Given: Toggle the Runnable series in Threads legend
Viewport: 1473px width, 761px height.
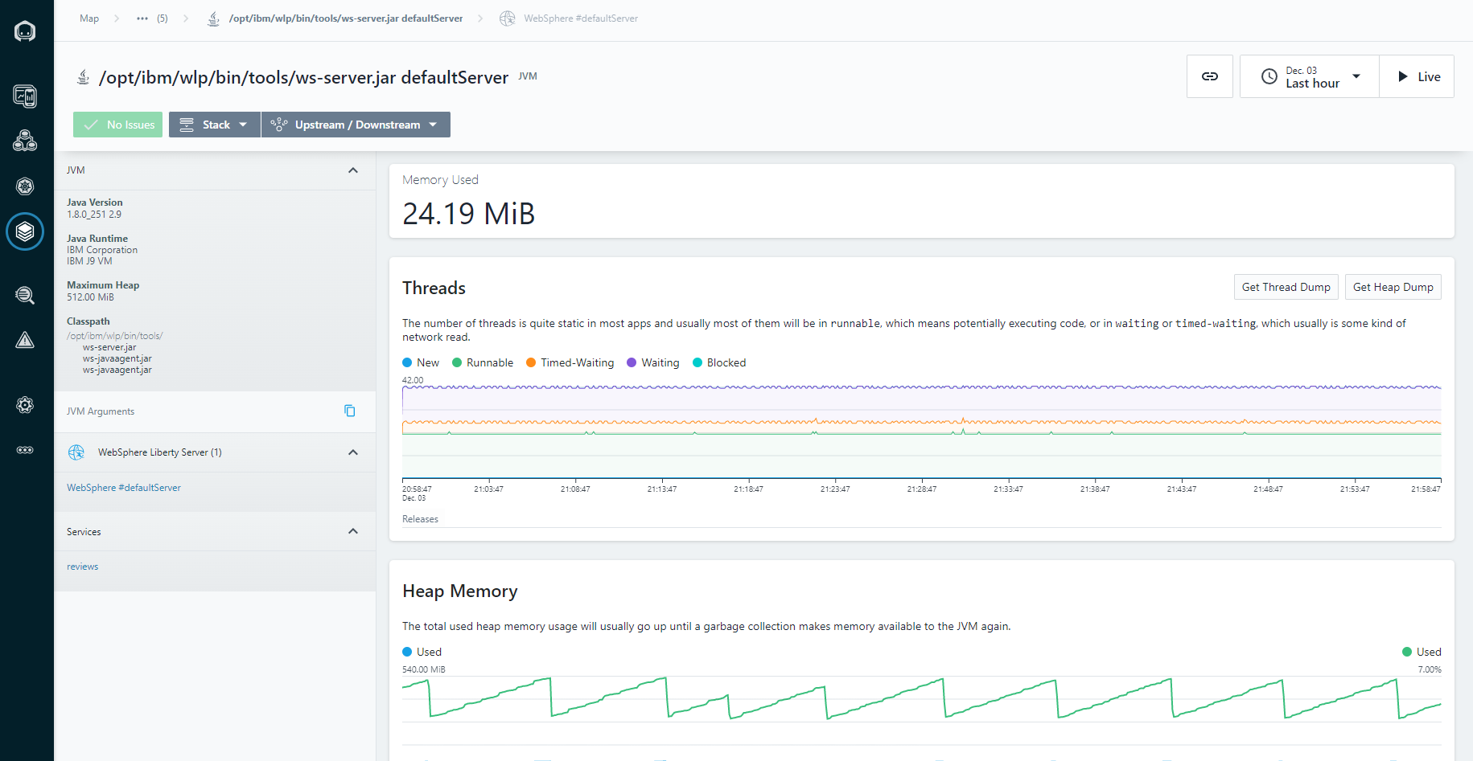Looking at the screenshot, I should pos(483,362).
